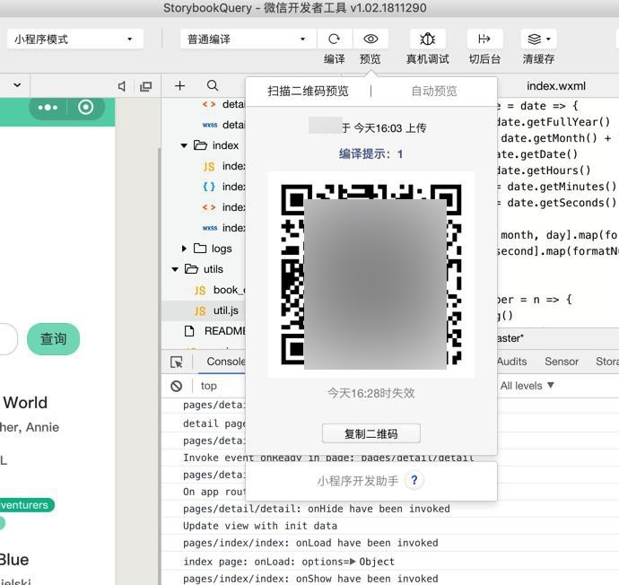Open index JS file in tree
The height and width of the screenshot is (585, 619).
(x=224, y=166)
